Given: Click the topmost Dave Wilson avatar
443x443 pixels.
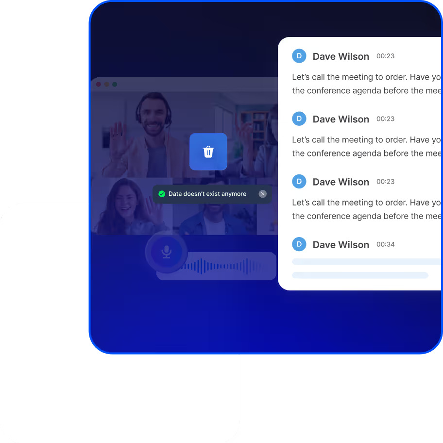Looking at the screenshot, I should click(299, 56).
